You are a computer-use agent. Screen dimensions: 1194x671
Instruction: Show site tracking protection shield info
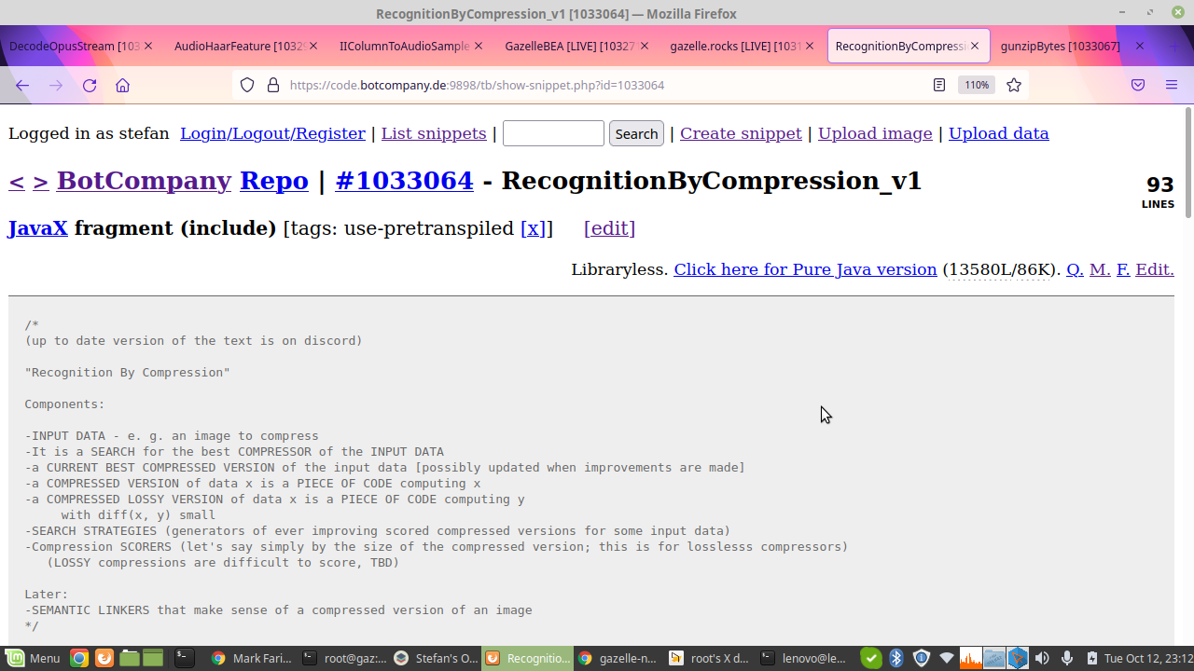247,85
